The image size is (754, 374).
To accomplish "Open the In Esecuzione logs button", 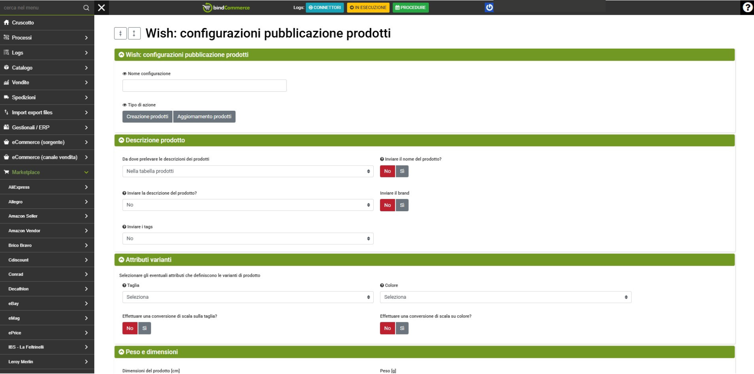I will (368, 7).
